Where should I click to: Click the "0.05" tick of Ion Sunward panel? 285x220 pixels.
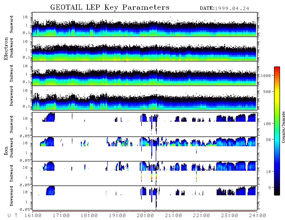[x=24, y=136]
